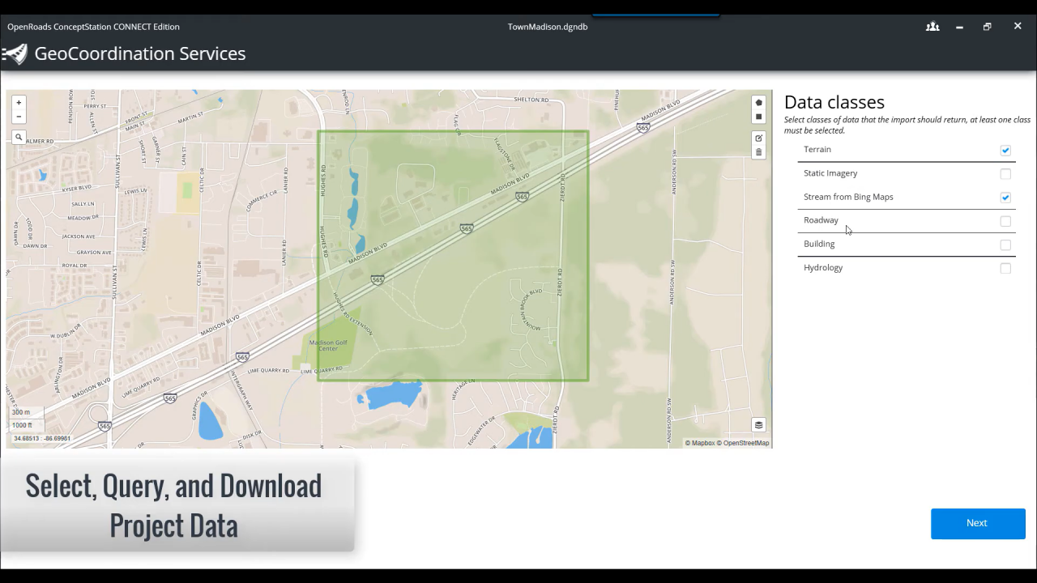Click the GeoCoordination Services logo icon
Viewport: 1037px width, 583px height.
(15, 53)
